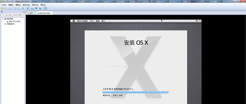Click the revert to snapshot icon
The height and width of the screenshot is (104, 246).
pyautogui.click(x=19, y=8)
